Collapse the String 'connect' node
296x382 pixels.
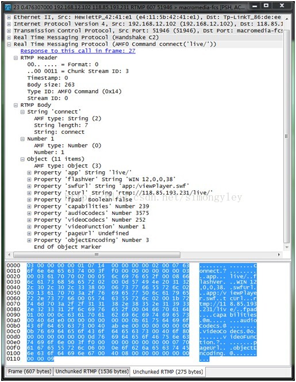[x=22, y=112]
